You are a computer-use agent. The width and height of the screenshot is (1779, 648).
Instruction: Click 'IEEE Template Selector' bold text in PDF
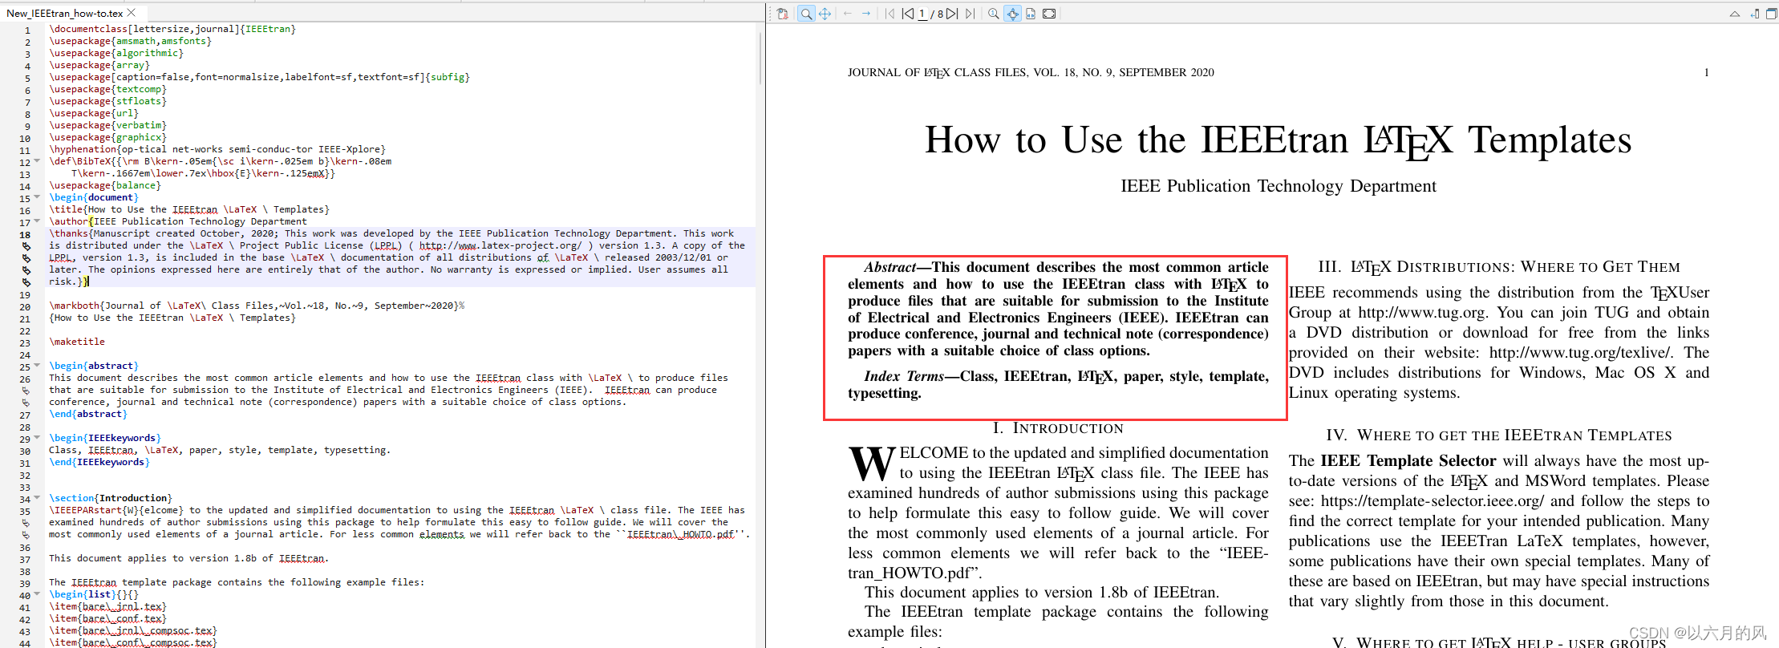point(1408,461)
